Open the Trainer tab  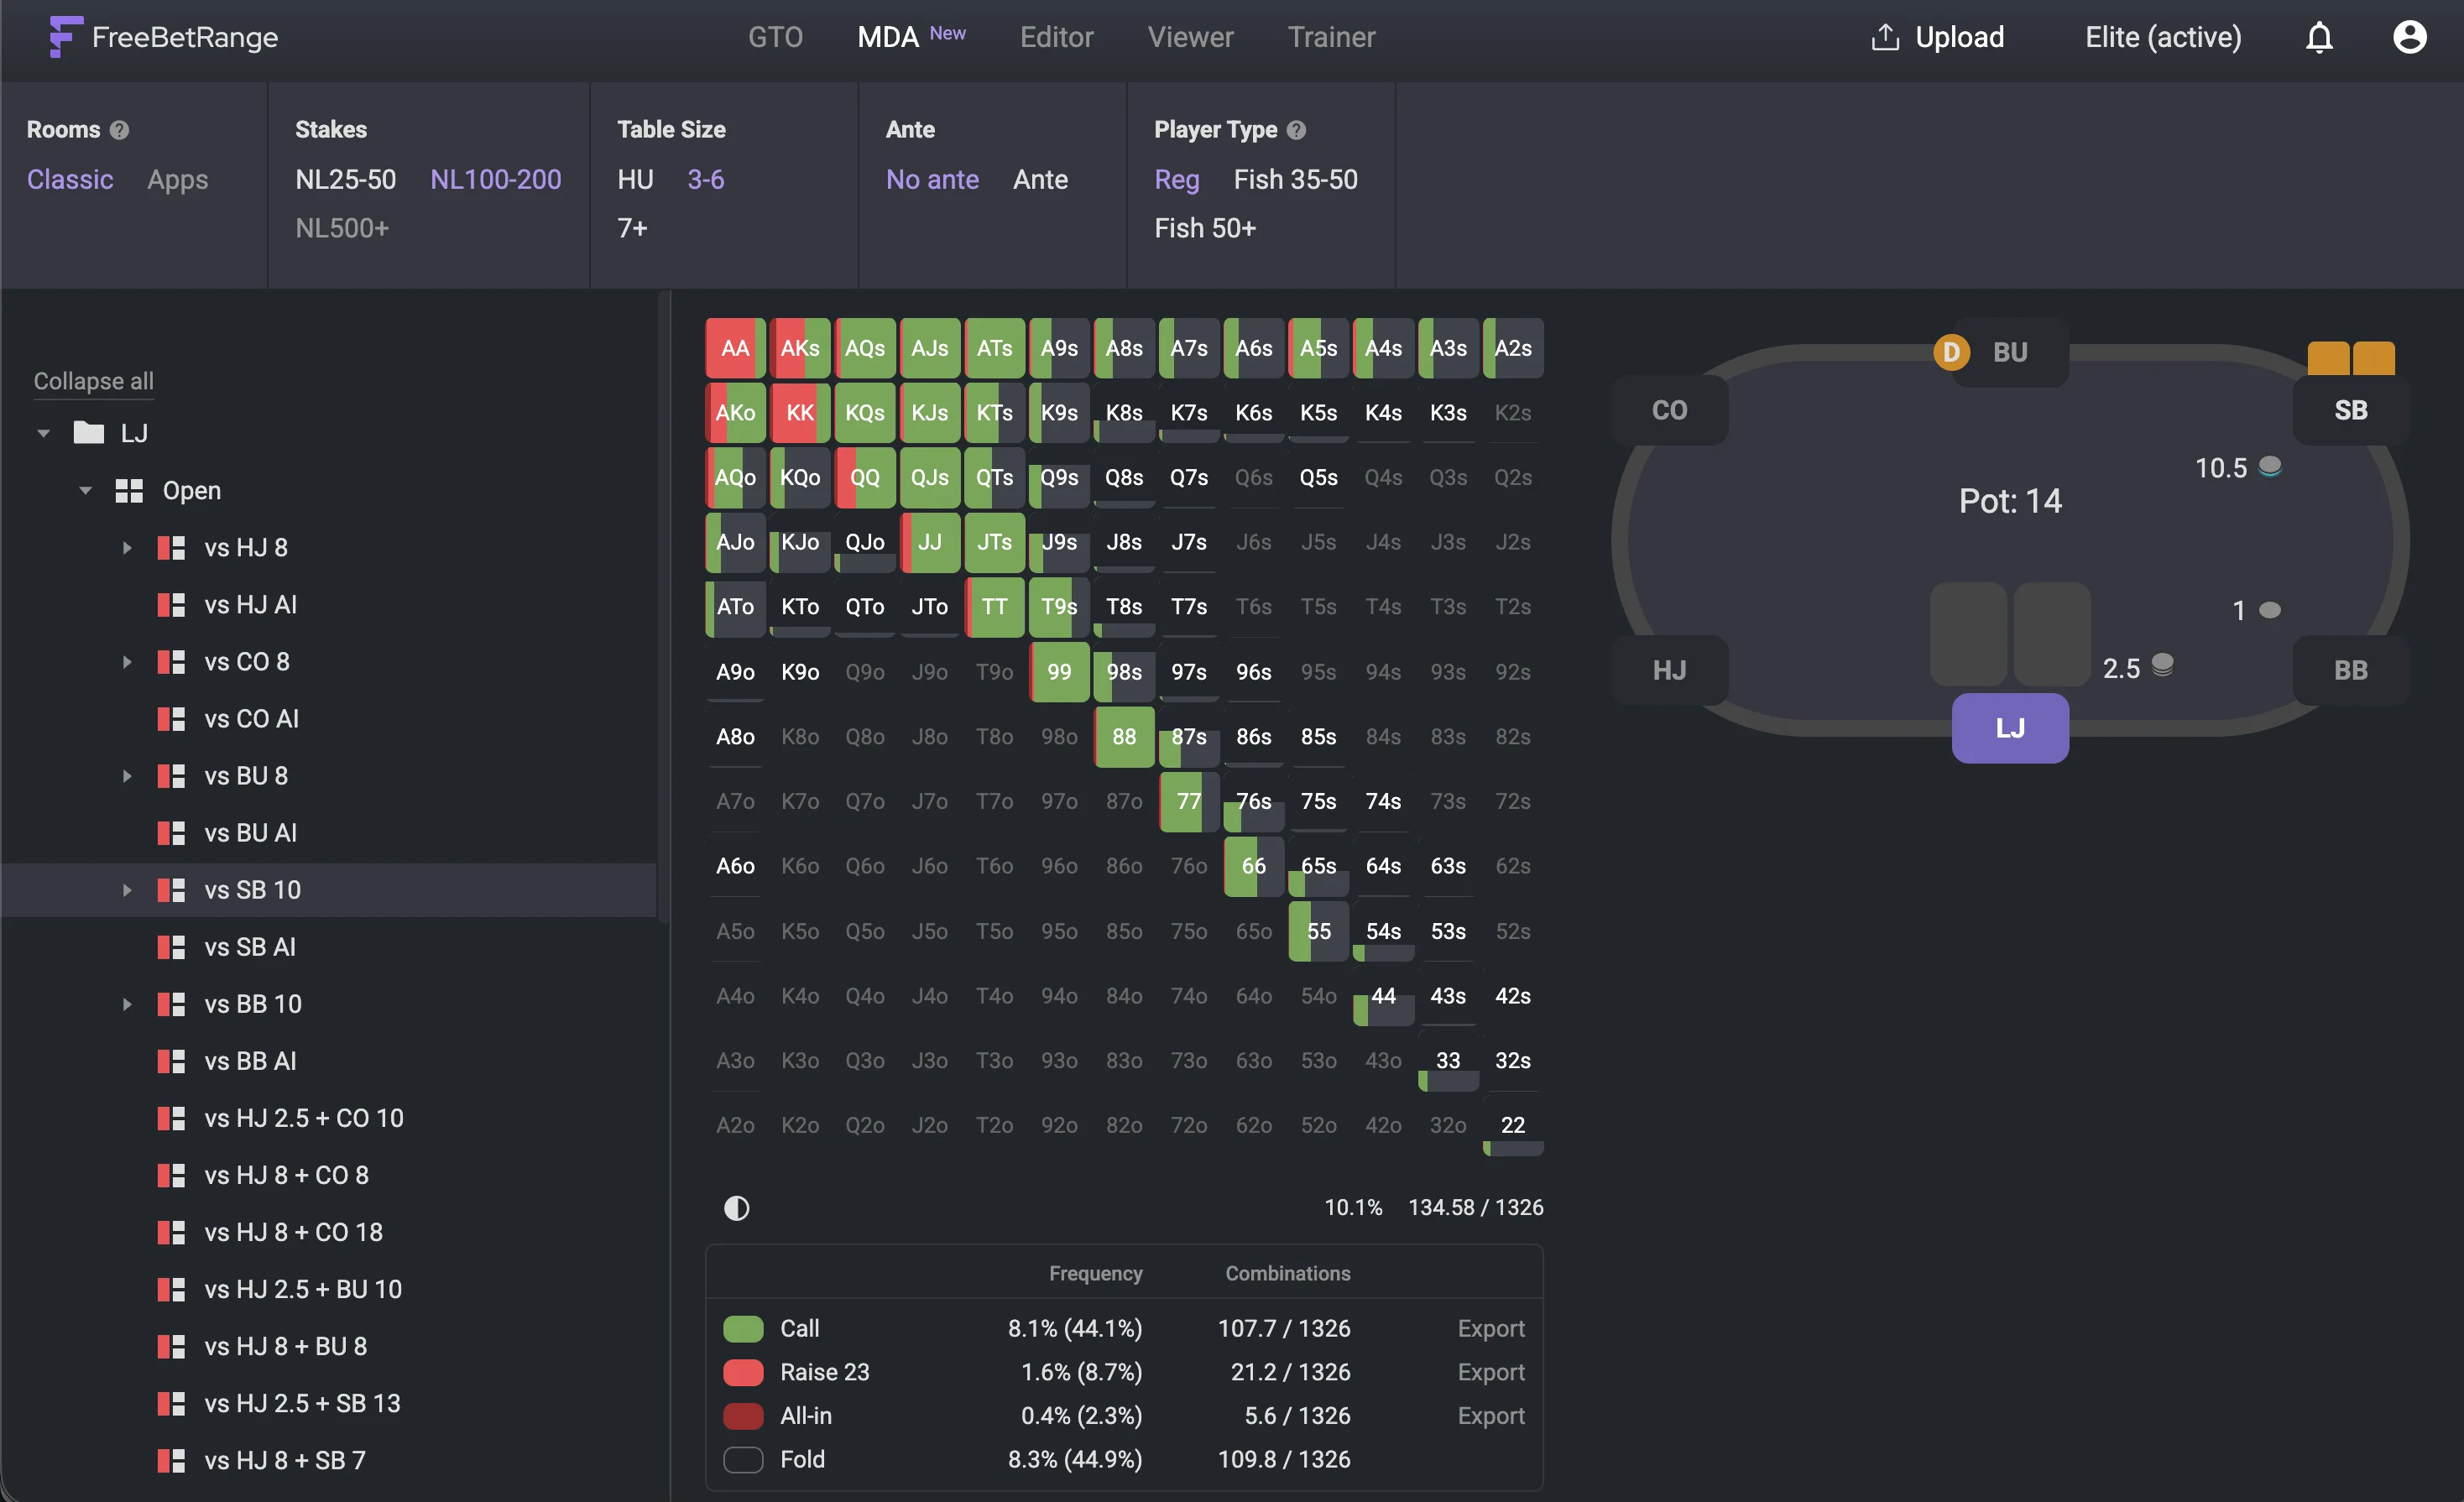click(1331, 37)
